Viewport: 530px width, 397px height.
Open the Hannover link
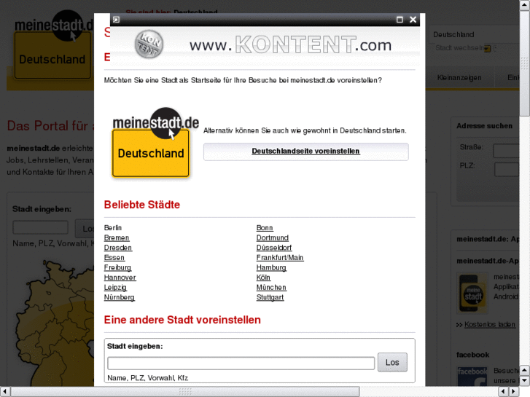click(120, 278)
